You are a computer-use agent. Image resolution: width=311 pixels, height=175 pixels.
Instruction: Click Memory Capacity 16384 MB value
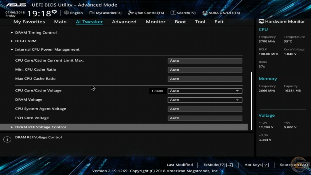(292, 91)
